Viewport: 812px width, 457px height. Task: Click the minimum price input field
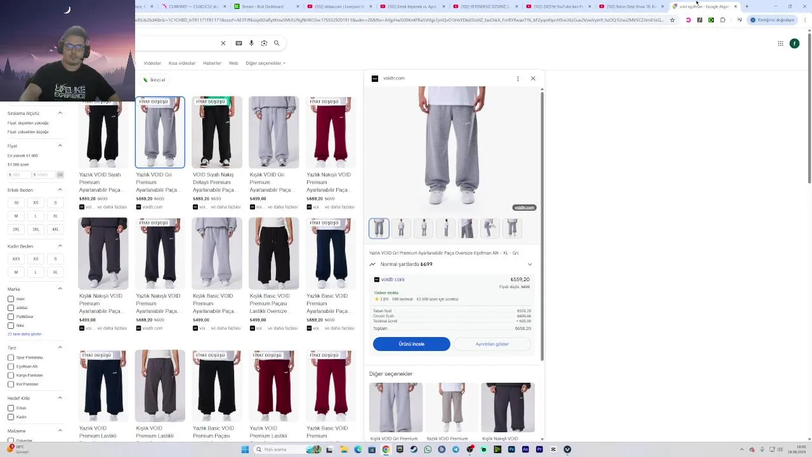coord(20,175)
